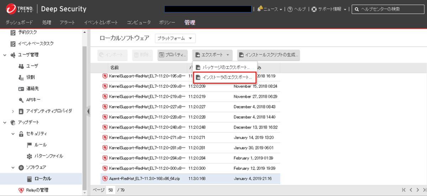427x196 pixels.
Task: Click the help question mark icon
Action: pos(290,9)
